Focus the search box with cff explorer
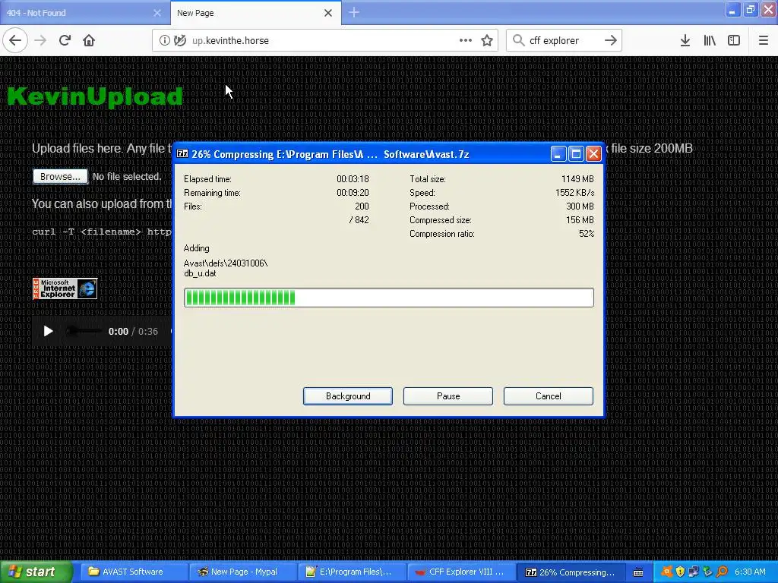Screen dimensions: 778x583 [x=564, y=40]
